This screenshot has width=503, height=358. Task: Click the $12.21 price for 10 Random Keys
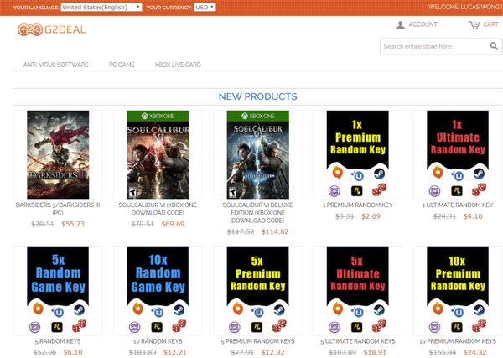tap(175, 352)
